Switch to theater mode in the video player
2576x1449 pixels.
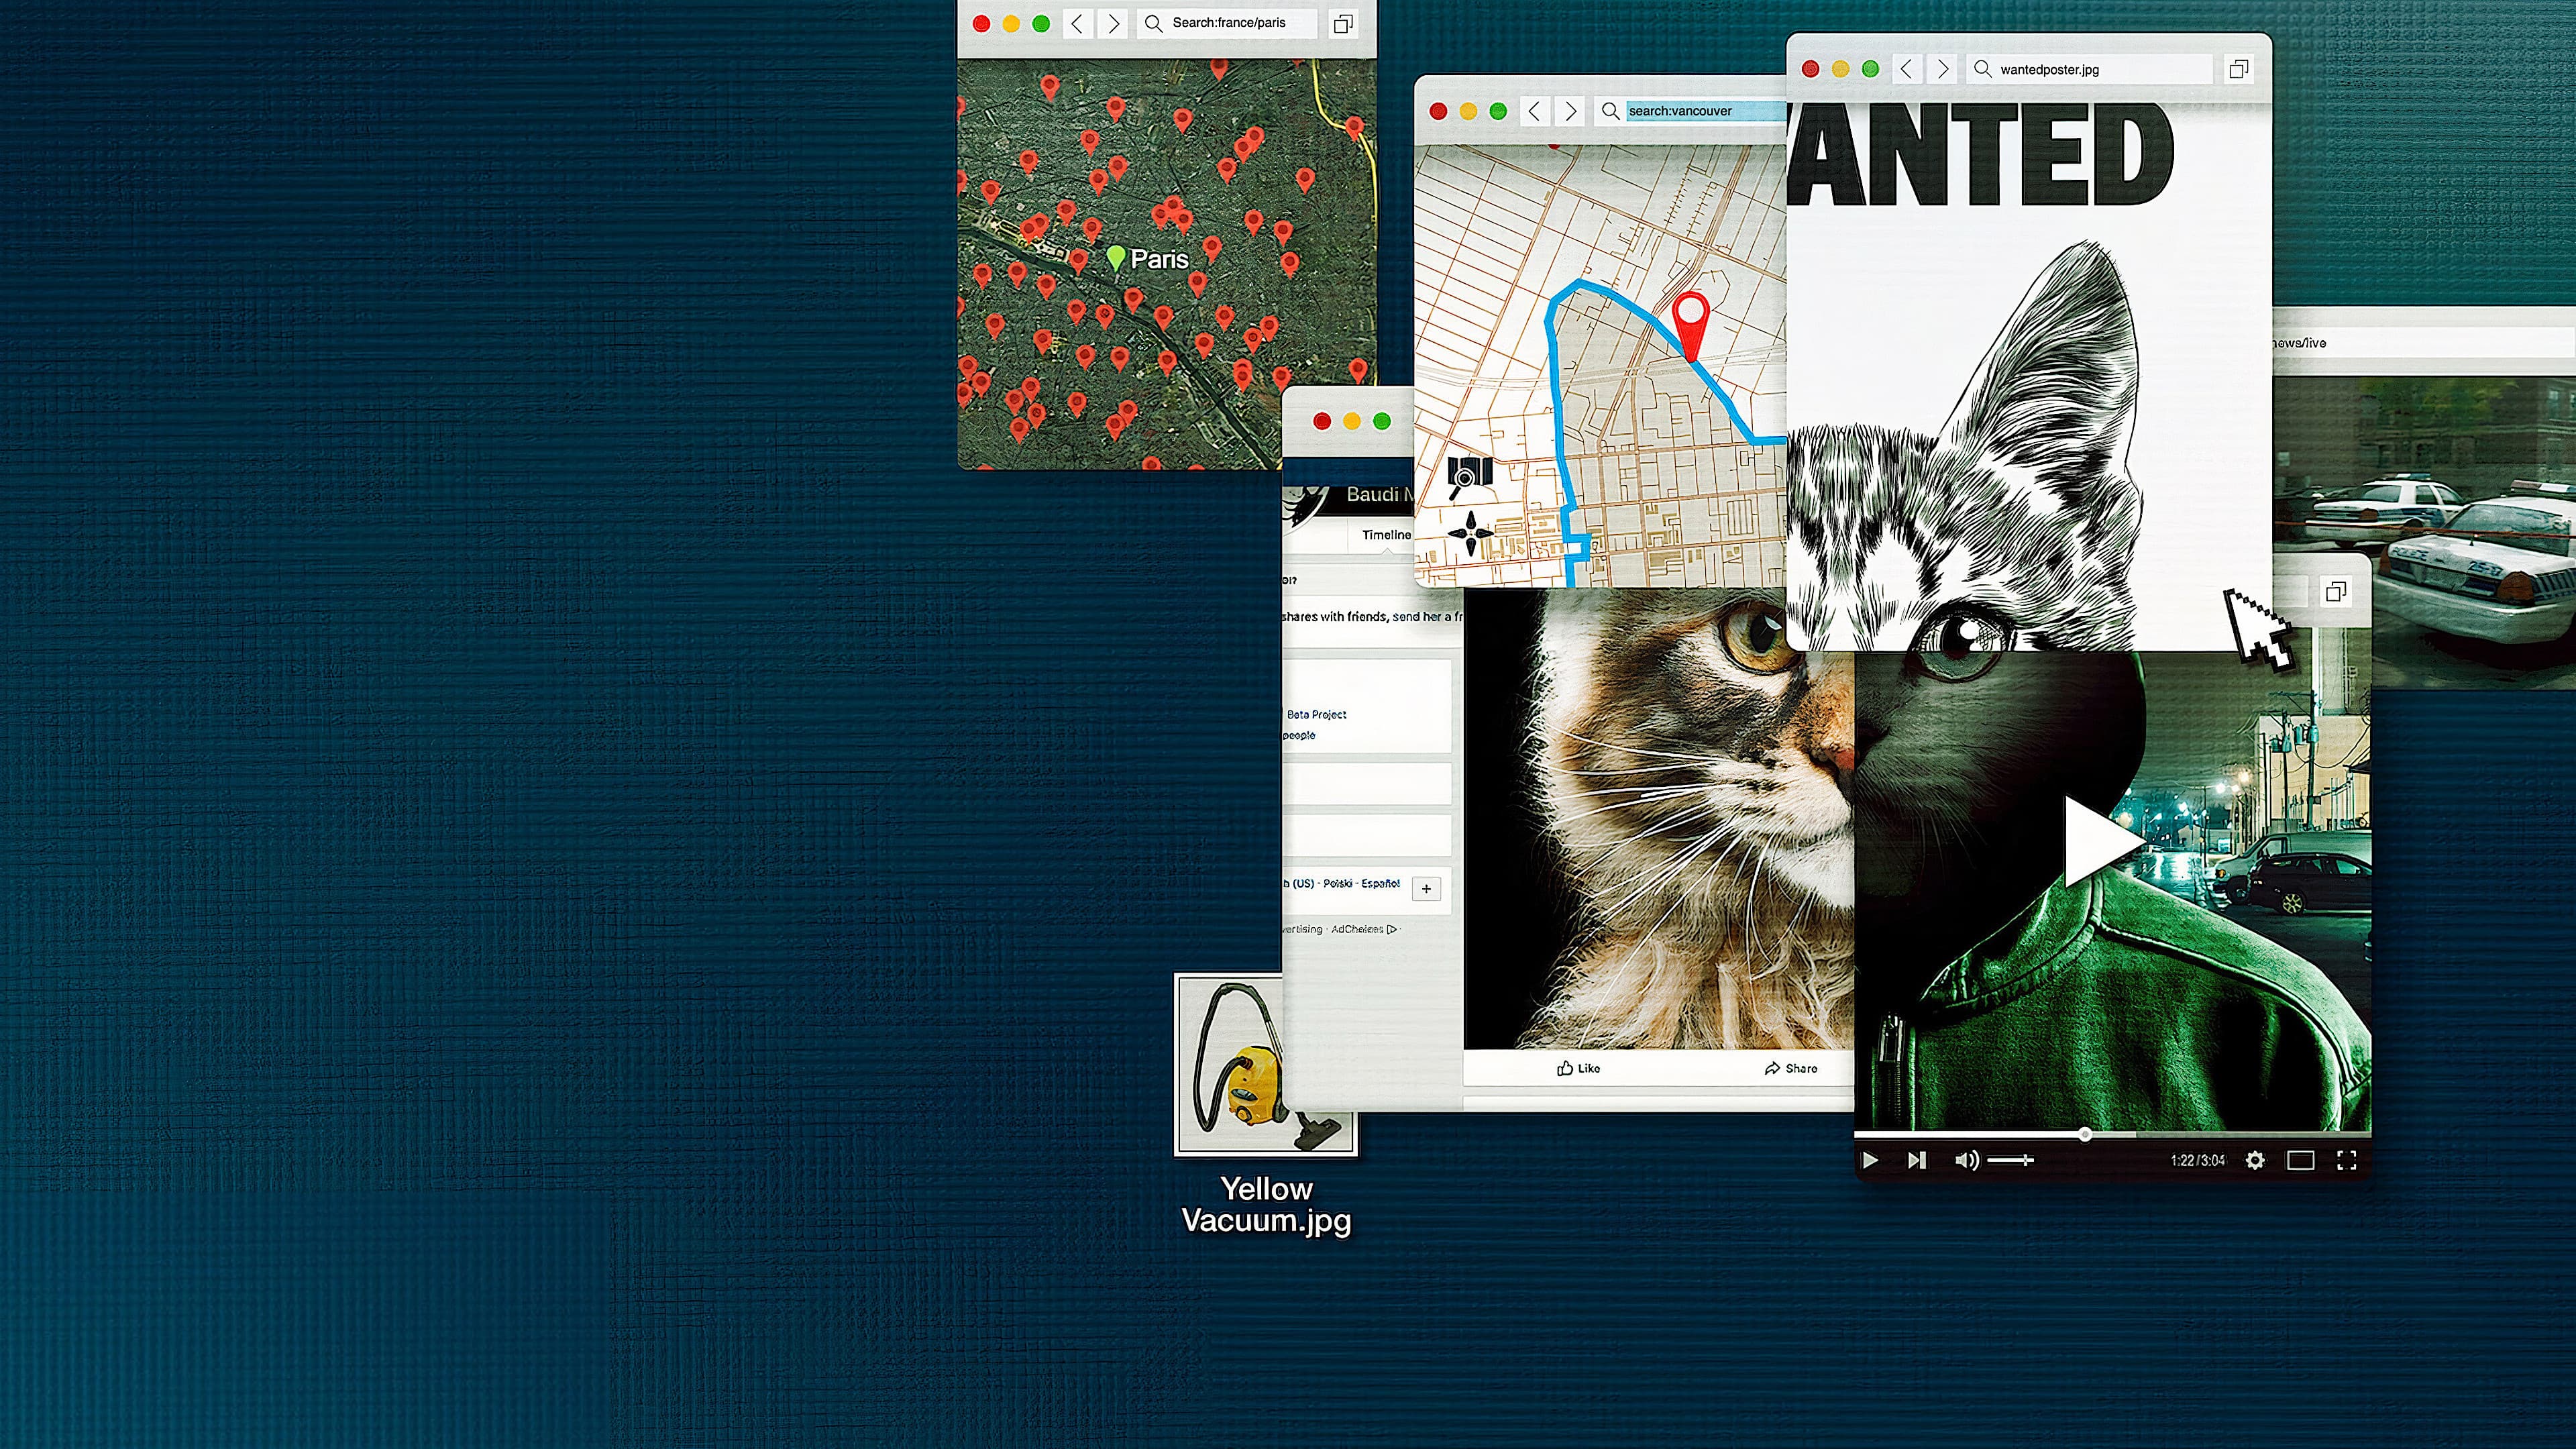click(x=2302, y=1160)
